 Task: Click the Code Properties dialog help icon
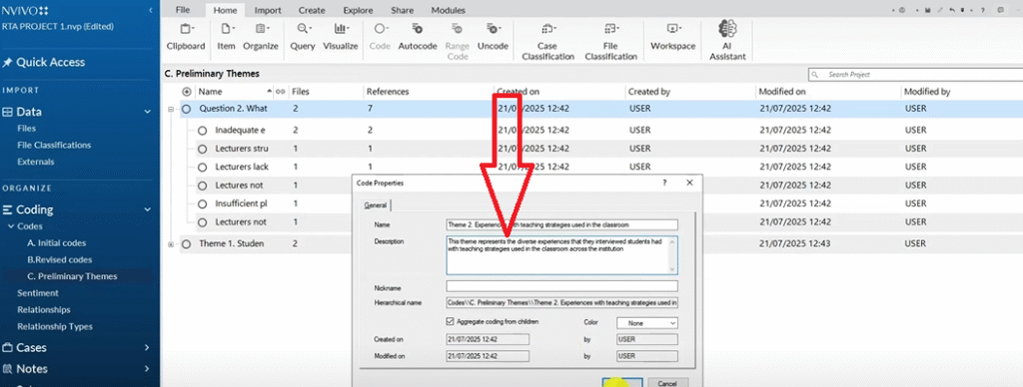664,184
